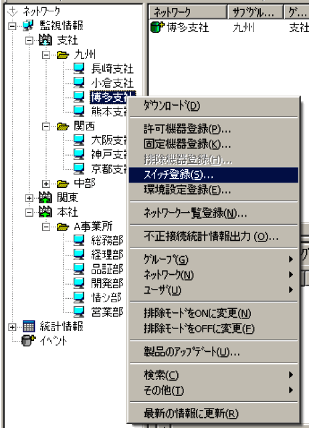Select 総務部 tree item label
This screenshot has height=428, width=309.
107,240
